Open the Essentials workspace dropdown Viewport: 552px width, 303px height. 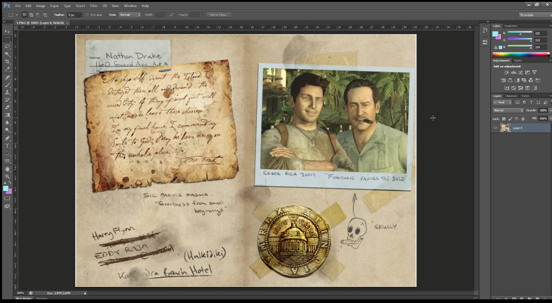[x=535, y=15]
